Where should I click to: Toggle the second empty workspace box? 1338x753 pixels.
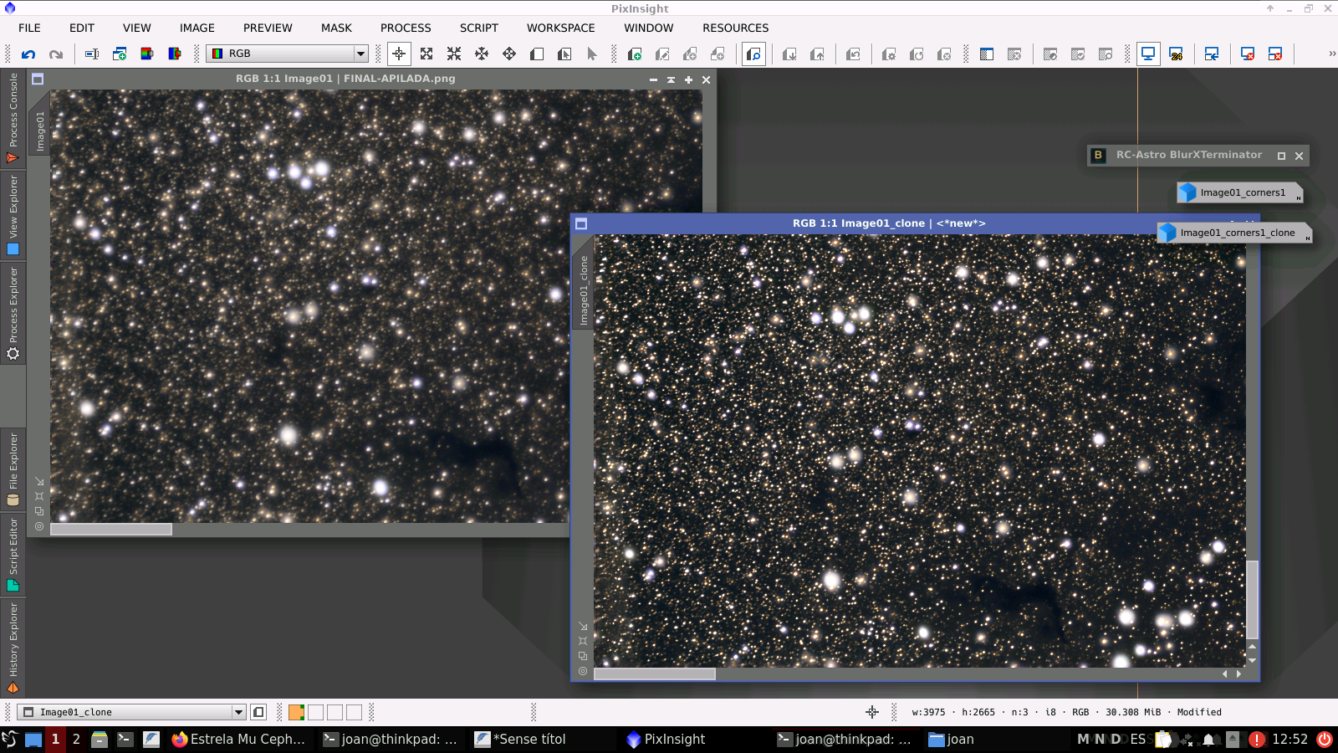pos(334,712)
